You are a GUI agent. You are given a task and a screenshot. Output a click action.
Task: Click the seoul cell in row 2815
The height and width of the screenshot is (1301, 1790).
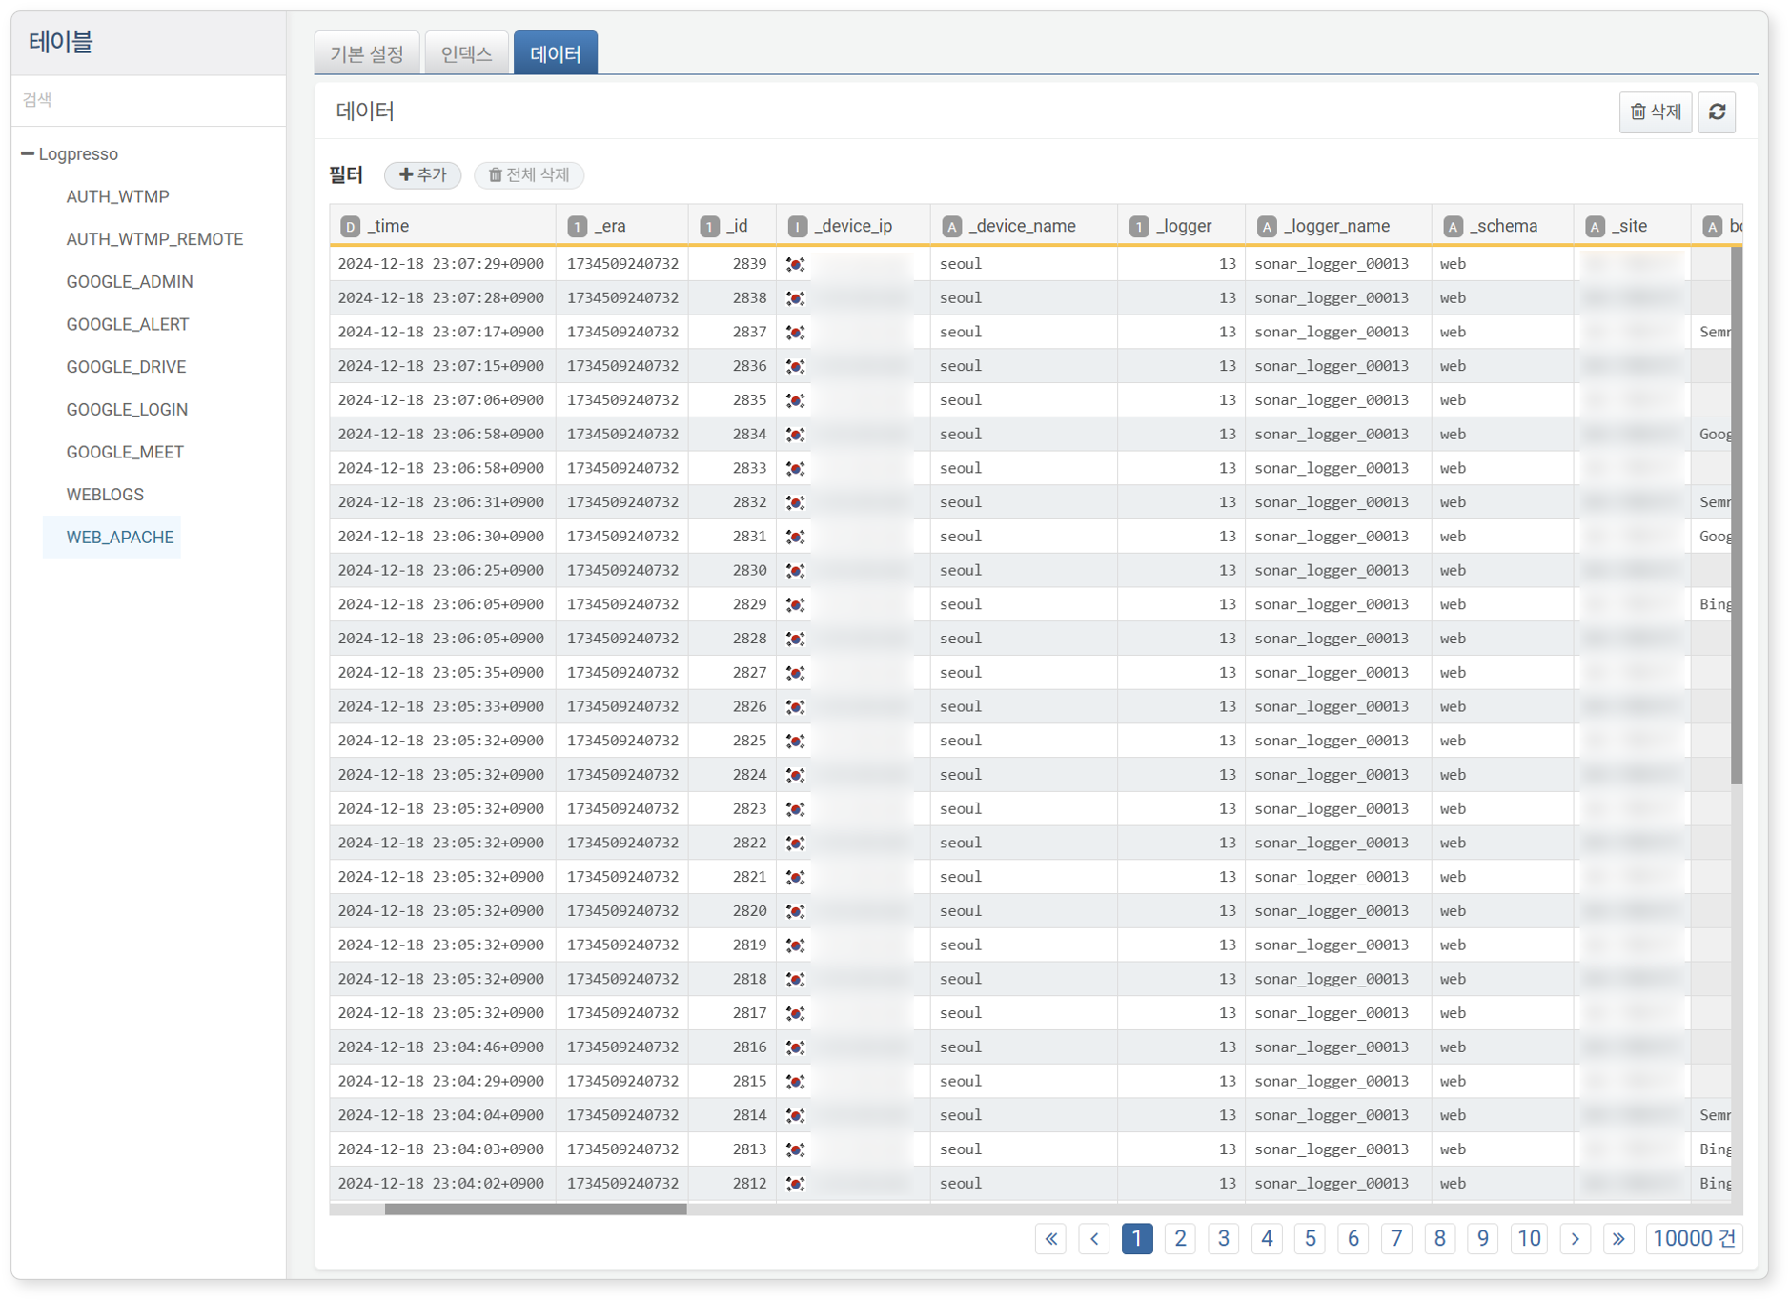tap(1024, 1082)
